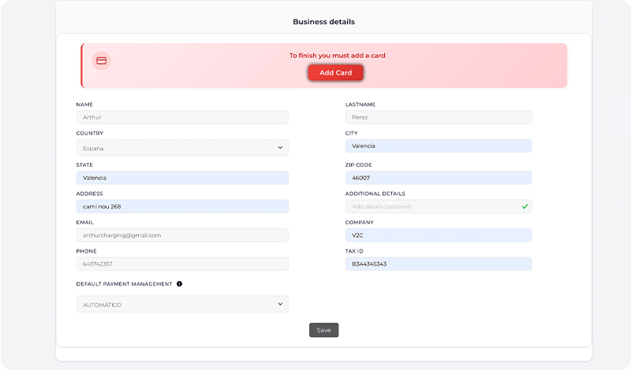Screen dimensions: 631x370
Task: Edit the Address field cami nou 268
Action: tap(182, 206)
